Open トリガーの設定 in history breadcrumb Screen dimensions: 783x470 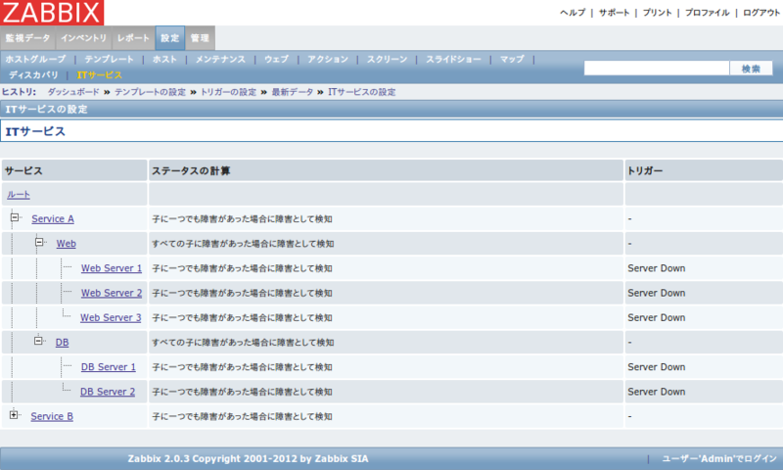[228, 92]
